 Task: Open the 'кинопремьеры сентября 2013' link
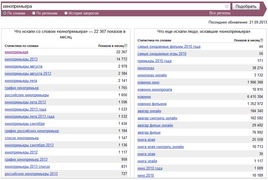tap(29, 145)
